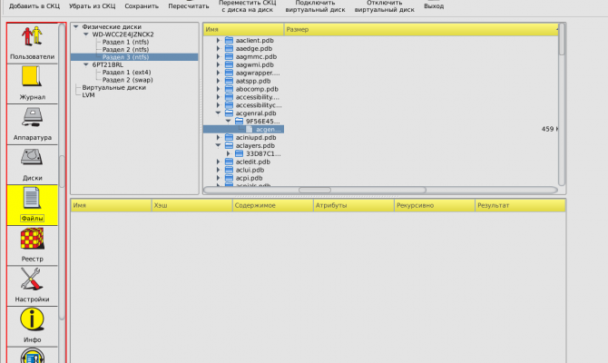Expand the aaclient.pdb folder arrow
608x363 pixels.
coord(219,40)
